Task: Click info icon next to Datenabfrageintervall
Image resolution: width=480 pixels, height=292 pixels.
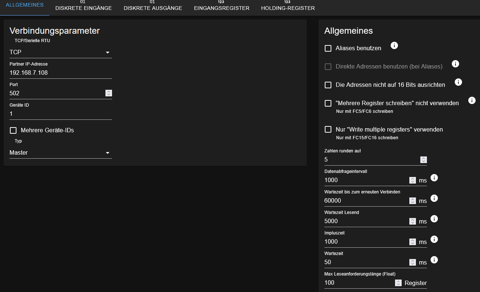Action: click(434, 178)
